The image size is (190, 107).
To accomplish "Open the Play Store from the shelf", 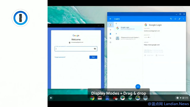I will [123, 98].
